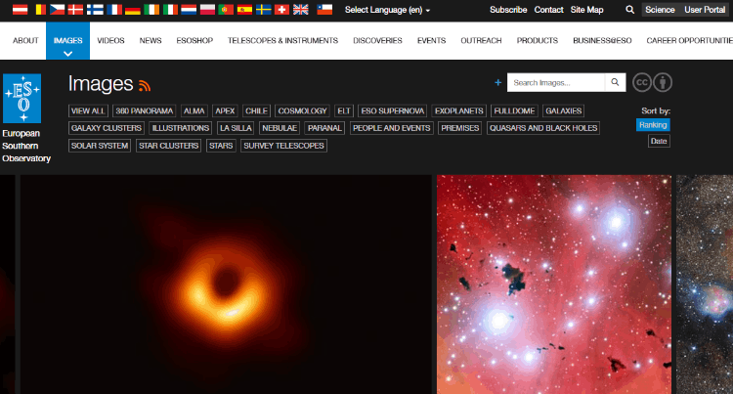
Task: Filter images by Star Clusters
Action: point(168,146)
